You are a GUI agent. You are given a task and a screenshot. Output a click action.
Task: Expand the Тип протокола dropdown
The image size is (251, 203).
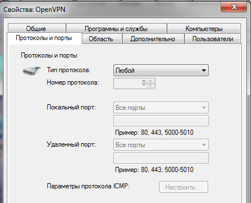coord(161,70)
